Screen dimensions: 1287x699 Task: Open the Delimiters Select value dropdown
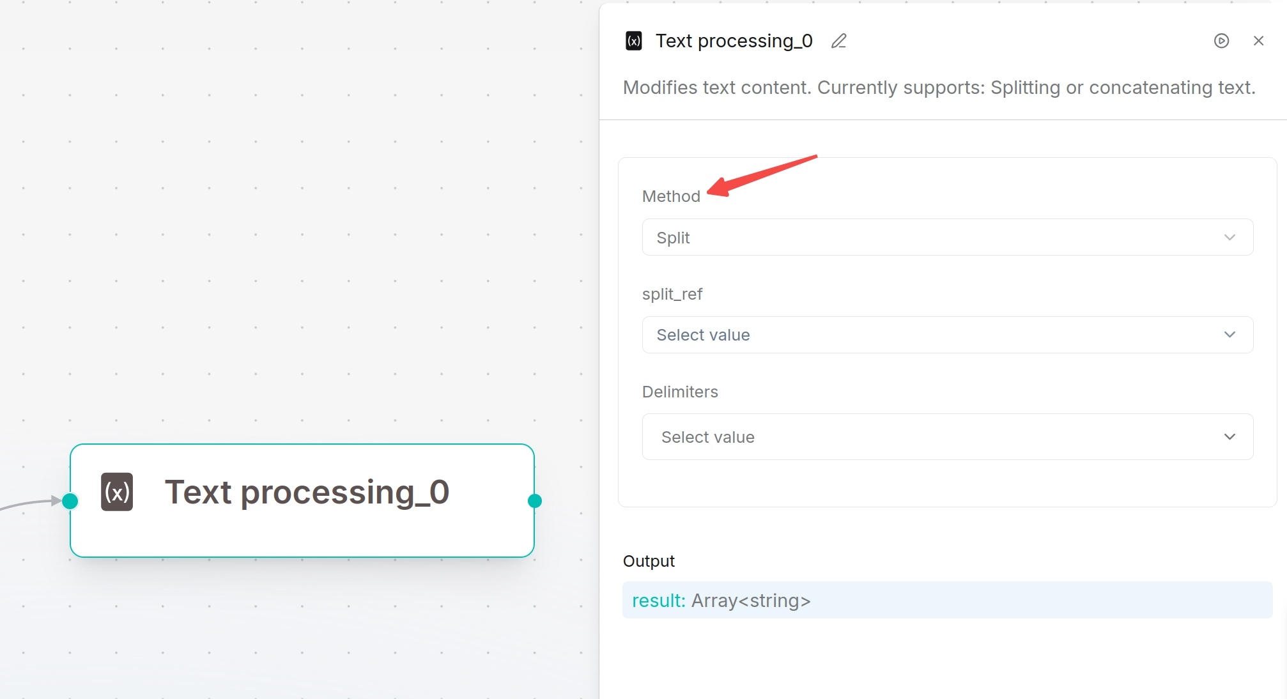(947, 437)
